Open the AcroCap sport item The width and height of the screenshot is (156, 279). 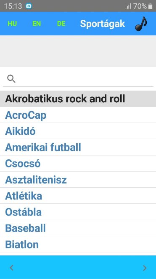[x=78, y=115]
